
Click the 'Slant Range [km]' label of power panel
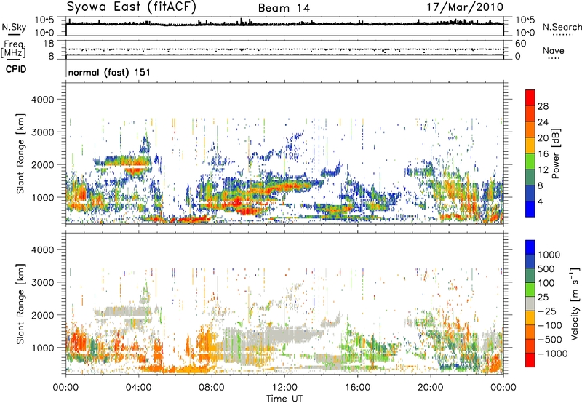[x=21, y=153]
